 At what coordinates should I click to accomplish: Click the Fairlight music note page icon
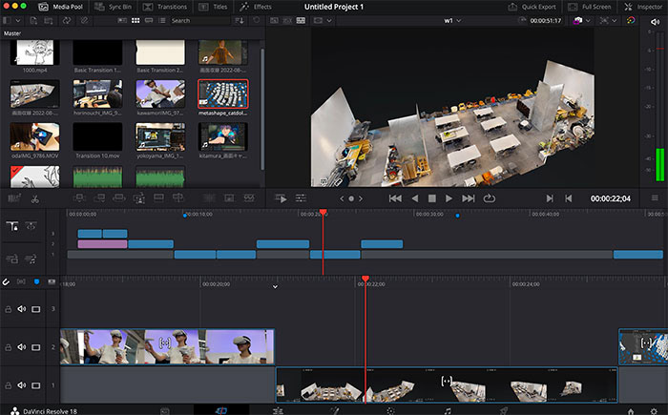tap(448, 411)
